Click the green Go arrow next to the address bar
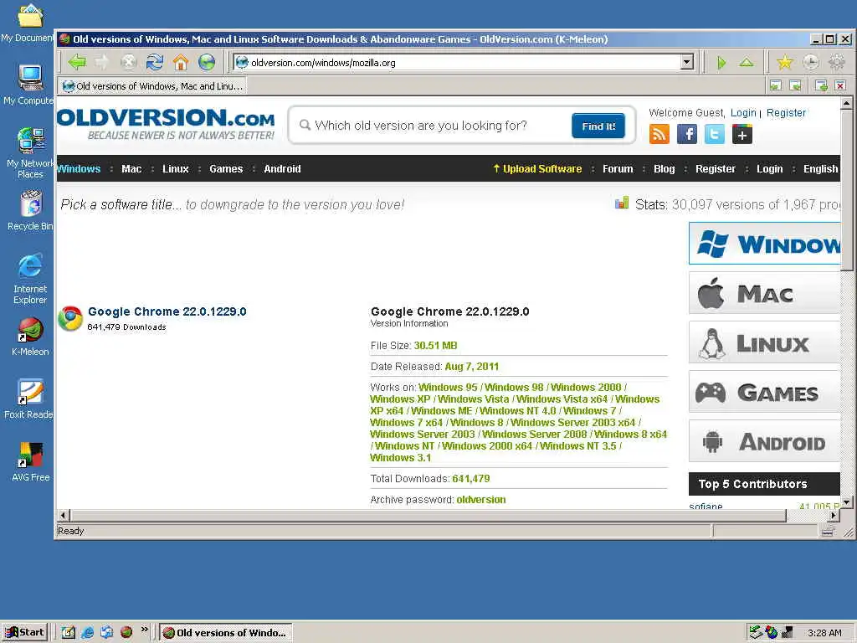This screenshot has width=857, height=643. pyautogui.click(x=721, y=62)
